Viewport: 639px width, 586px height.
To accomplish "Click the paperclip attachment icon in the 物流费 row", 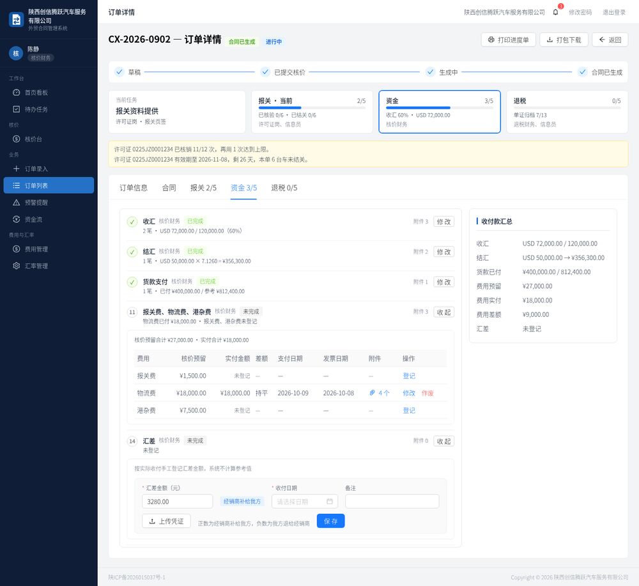I will pyautogui.click(x=372, y=393).
